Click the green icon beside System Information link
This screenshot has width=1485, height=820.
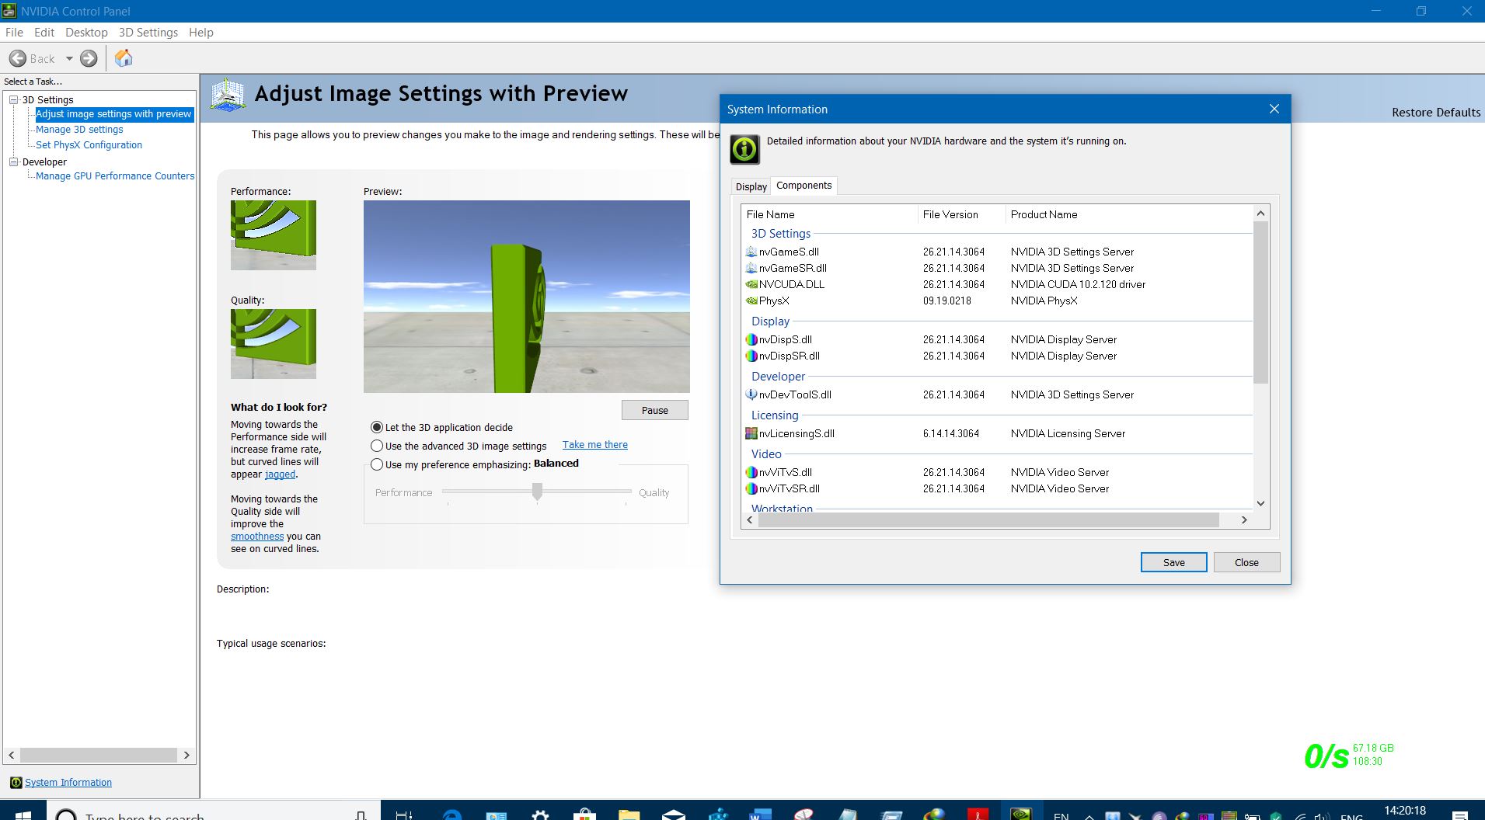tap(16, 783)
